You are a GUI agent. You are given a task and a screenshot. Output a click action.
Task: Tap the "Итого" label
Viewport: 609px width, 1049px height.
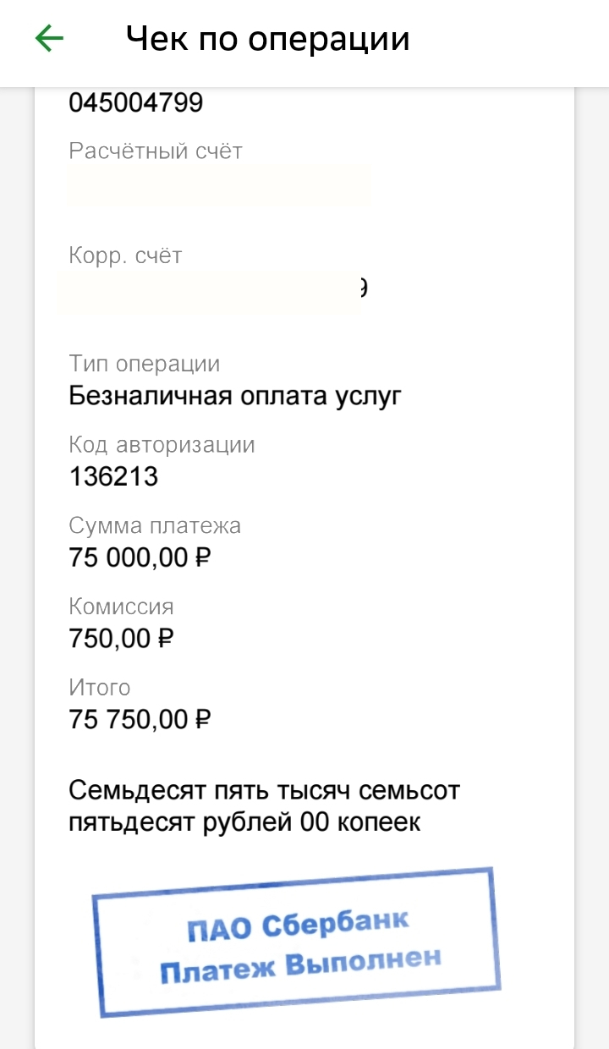tap(100, 688)
